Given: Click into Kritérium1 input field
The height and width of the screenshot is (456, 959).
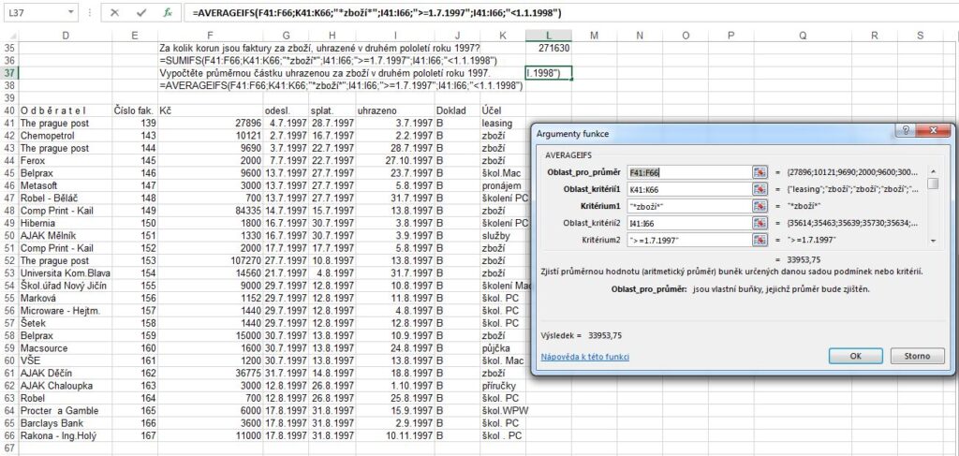Looking at the screenshot, I should point(691,206).
